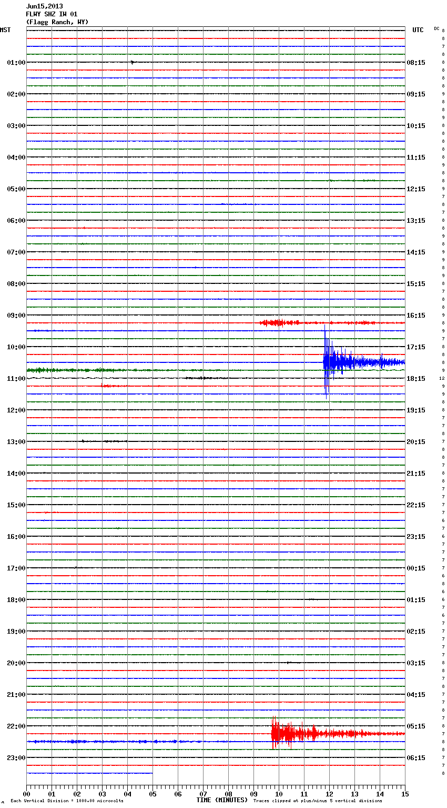447x808 pixels.
Task: Click the 14:15 UTC time label
Action: (416, 252)
